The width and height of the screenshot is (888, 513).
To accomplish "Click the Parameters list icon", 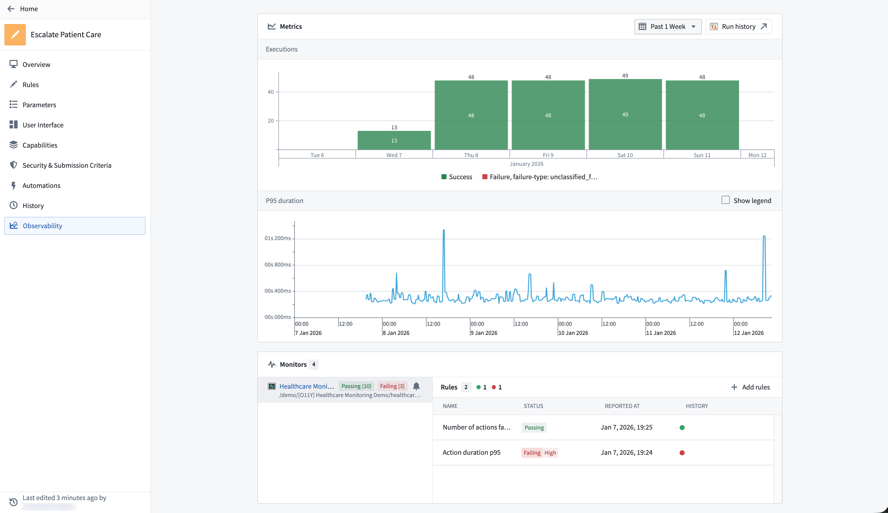I will pyautogui.click(x=13, y=104).
